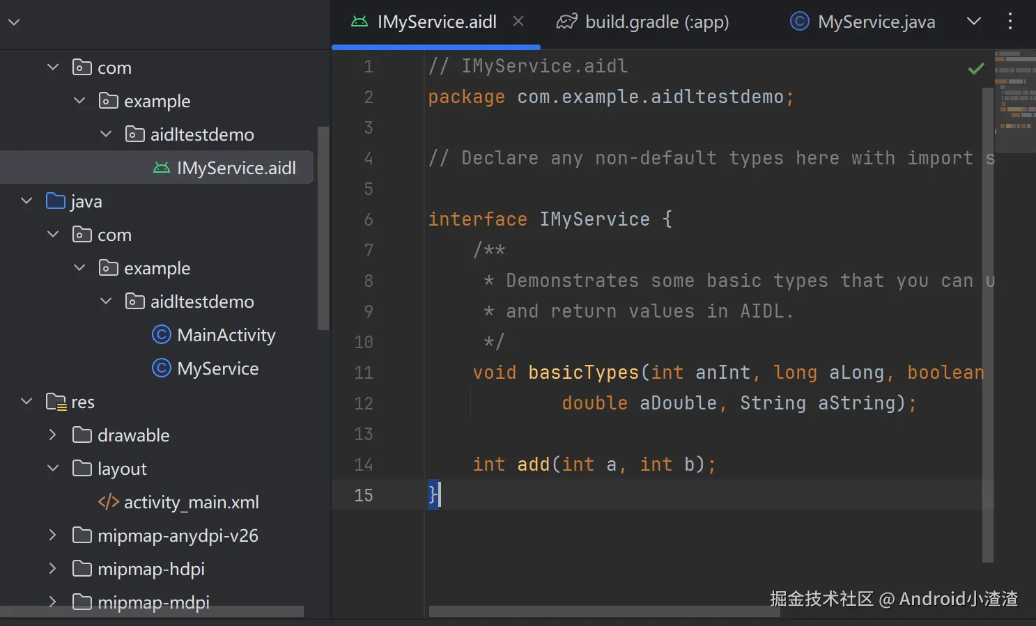
Task: Switch to the MyService.java tab
Action: tap(876, 22)
